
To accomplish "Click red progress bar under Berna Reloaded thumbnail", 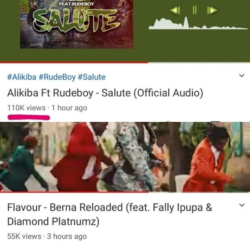I will pyautogui.click(x=75, y=192).
